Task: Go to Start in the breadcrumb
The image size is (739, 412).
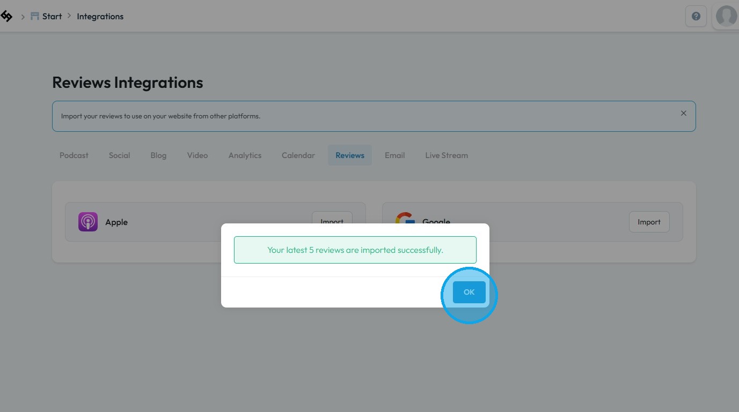Action: [x=52, y=16]
